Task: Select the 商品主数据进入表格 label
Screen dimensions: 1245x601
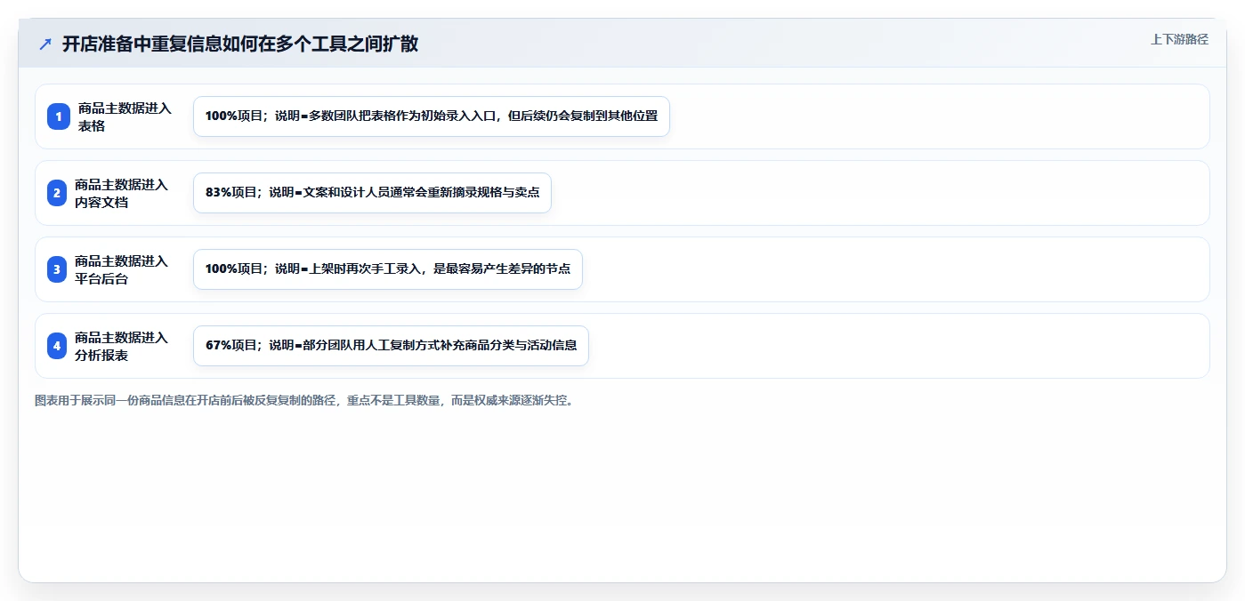Action: click(125, 116)
